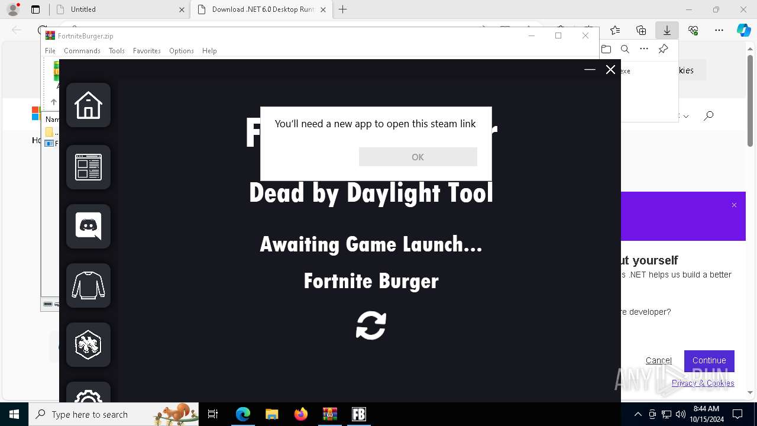Screen dimensions: 757x426
Task: Open the Discord link sidebar icon
Action: [88, 227]
